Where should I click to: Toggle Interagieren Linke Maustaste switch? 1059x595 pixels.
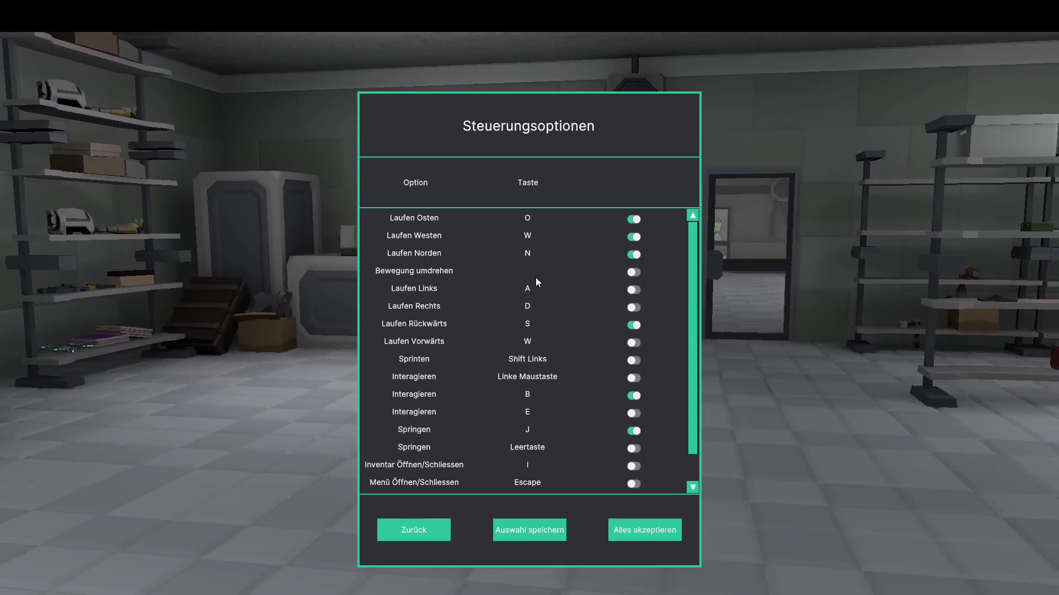pyautogui.click(x=634, y=378)
